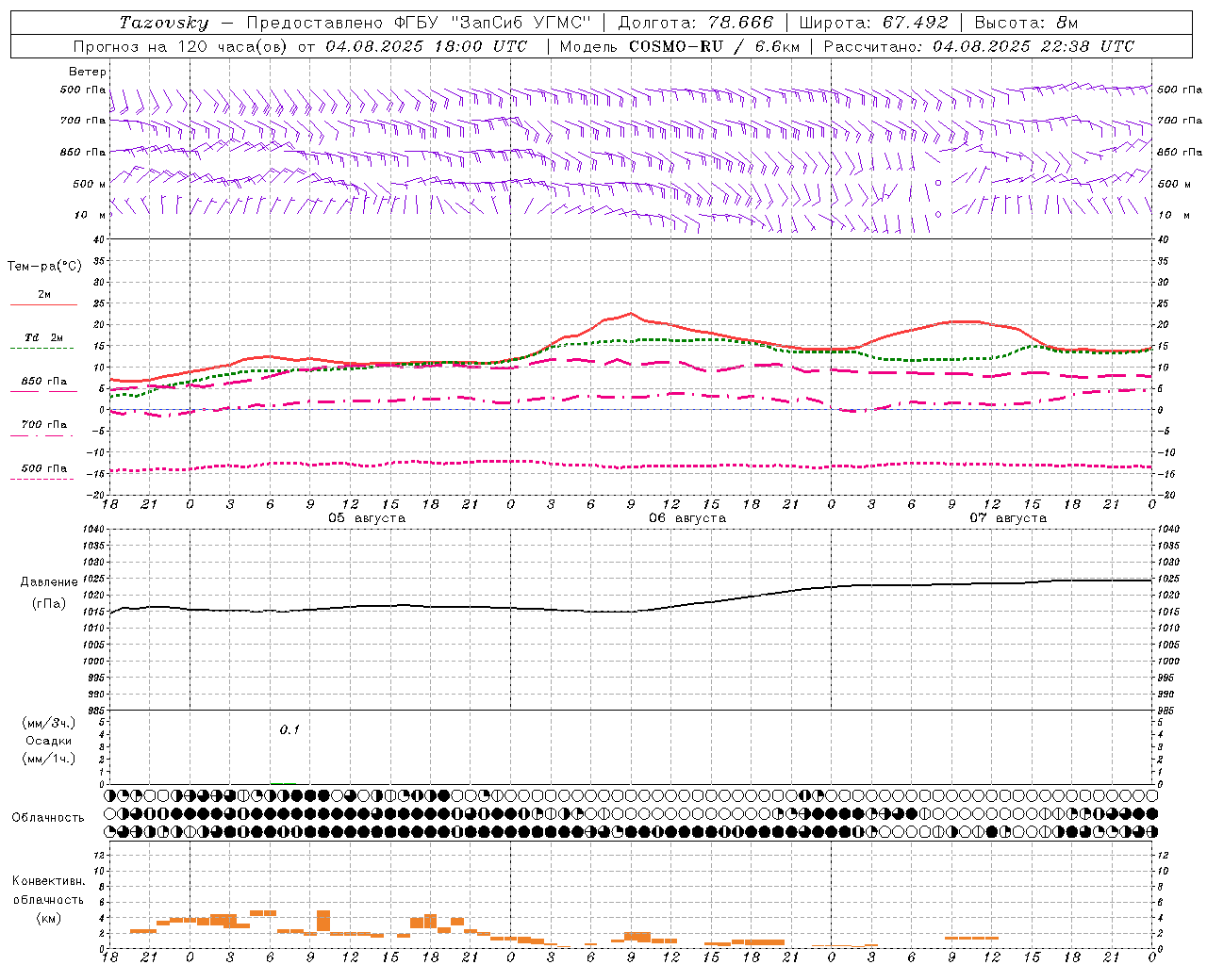Click the date label 07 августа under temperature chart
Image resolution: width=1207 pixels, height=965 pixels.
(1008, 518)
